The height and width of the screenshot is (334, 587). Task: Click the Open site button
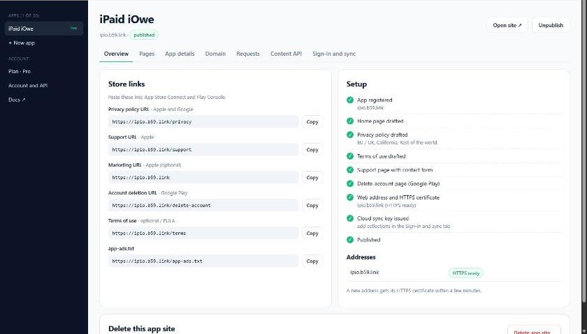tap(507, 25)
